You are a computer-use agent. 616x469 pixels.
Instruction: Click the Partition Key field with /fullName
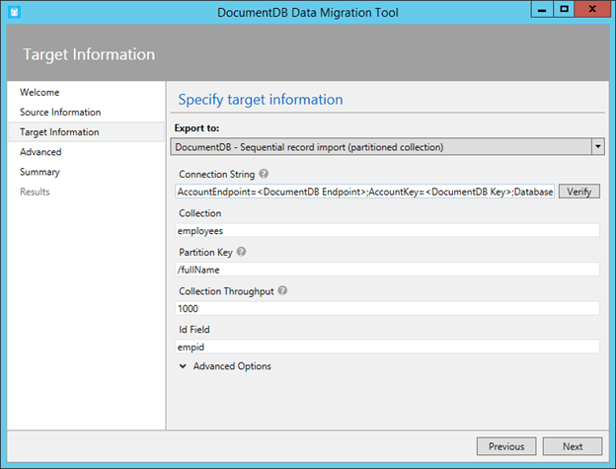pos(387,269)
